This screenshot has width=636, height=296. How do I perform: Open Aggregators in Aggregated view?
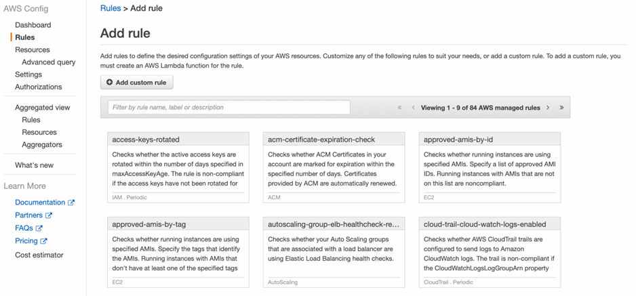(41, 145)
